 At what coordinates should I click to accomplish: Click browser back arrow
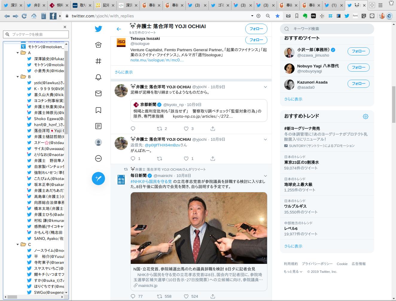[x=7, y=16]
